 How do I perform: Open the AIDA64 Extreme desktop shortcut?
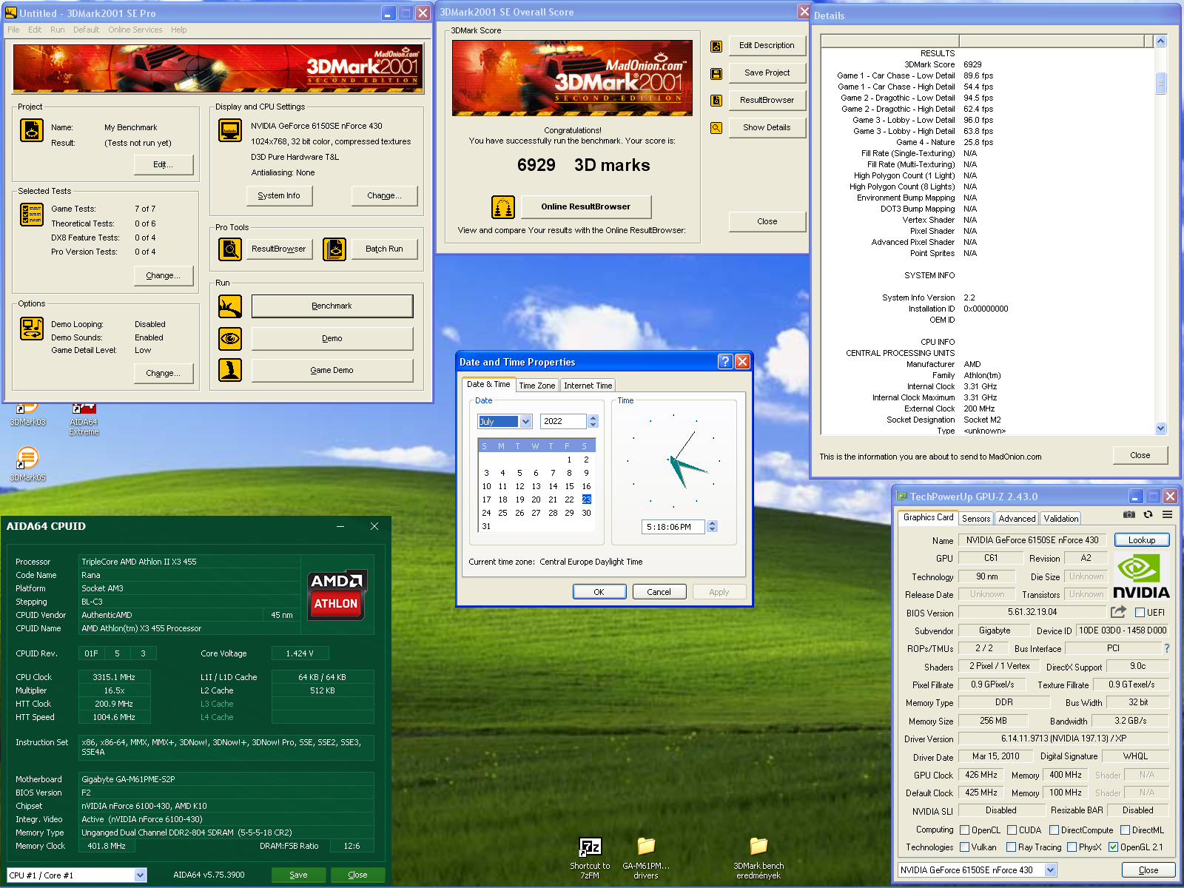click(x=84, y=418)
